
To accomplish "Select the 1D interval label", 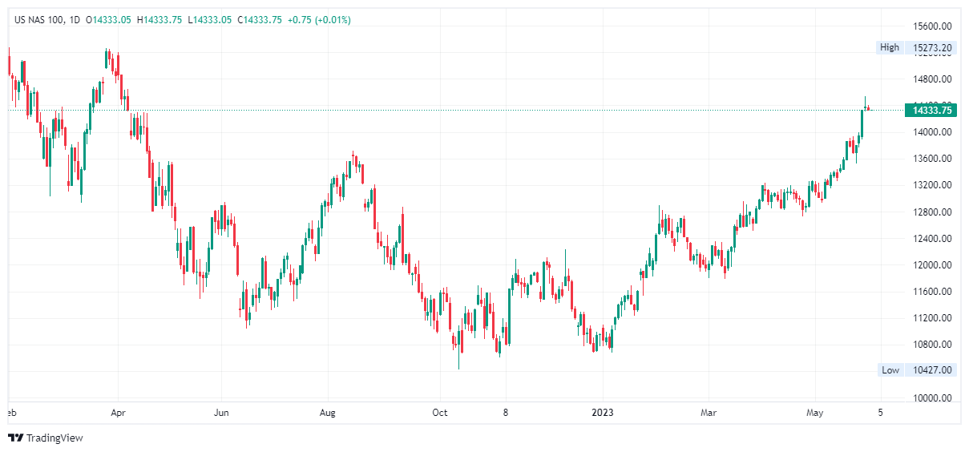I will pyautogui.click(x=75, y=20).
